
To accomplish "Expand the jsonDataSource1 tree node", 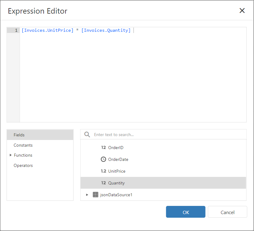I will point(87,195).
